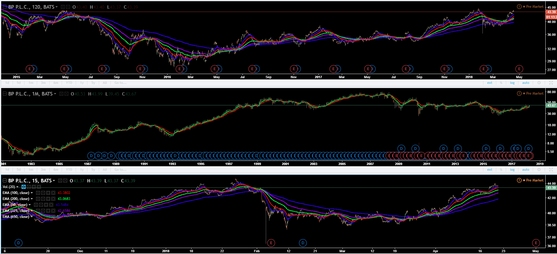Open format gear next to BP 120 title
Image resolution: width=557 pixels, height=254 pixels.
tap(68, 7)
